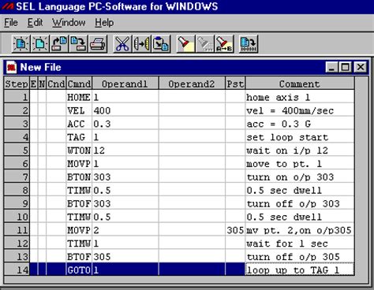374x290 pixels.
Task: Click the copy icon next to the scissors
Action: coord(142,43)
